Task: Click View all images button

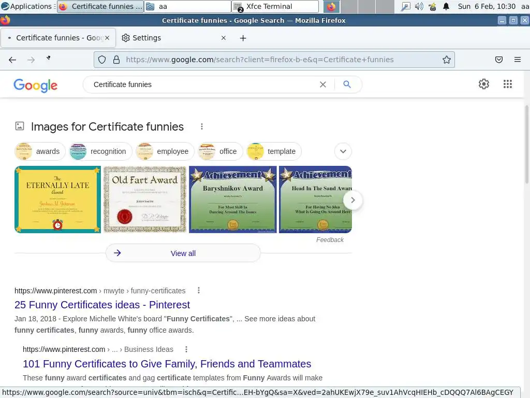Action: (183, 253)
